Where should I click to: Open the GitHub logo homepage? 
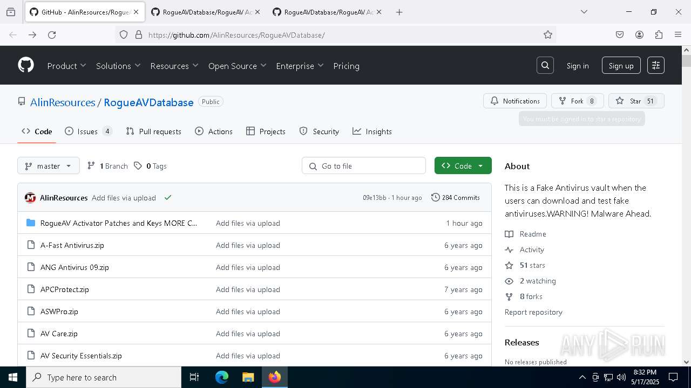(26, 65)
